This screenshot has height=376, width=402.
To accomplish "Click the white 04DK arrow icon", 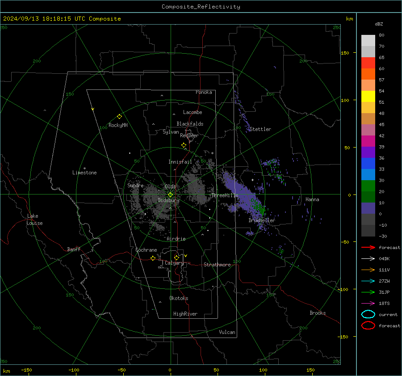I will coord(368,259).
